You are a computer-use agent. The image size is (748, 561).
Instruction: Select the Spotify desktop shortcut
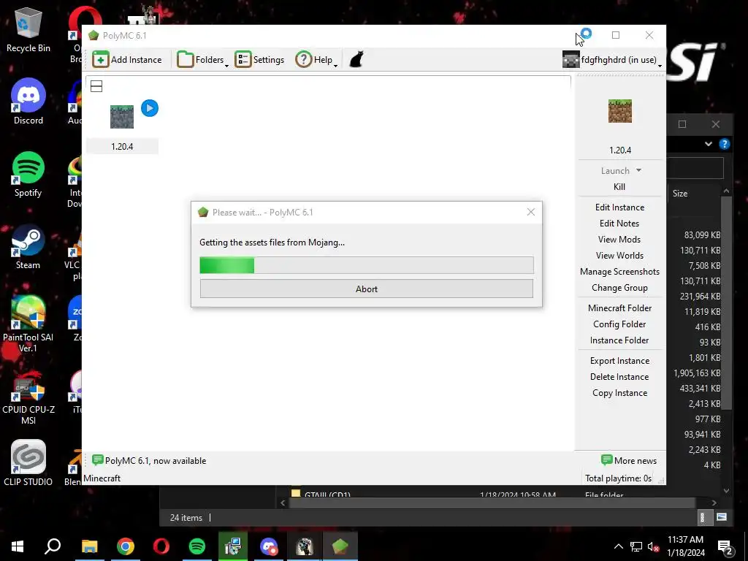click(28, 174)
